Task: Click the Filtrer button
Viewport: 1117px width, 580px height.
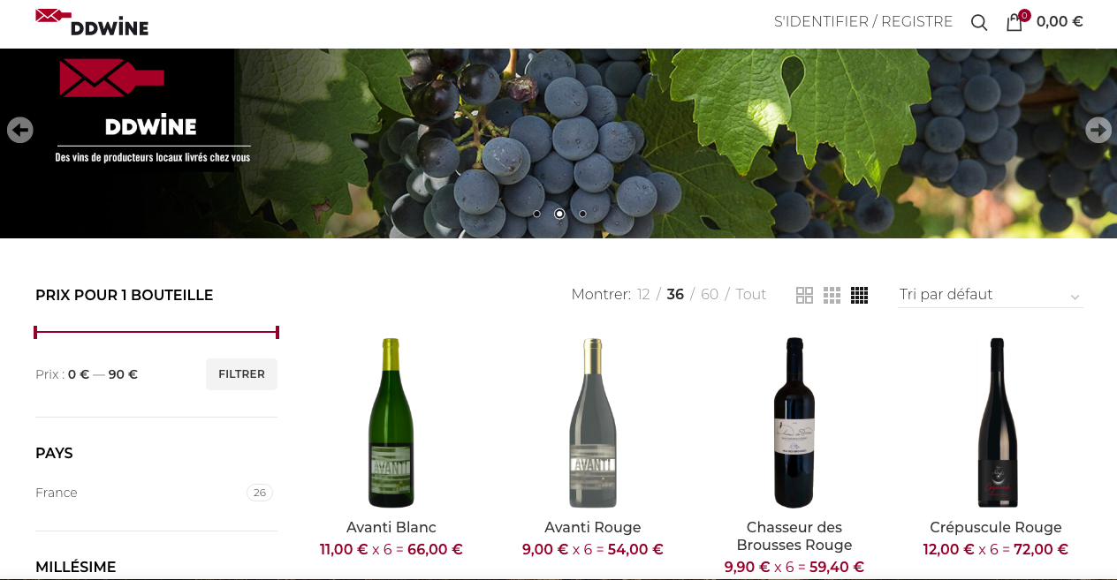Action: point(241,374)
